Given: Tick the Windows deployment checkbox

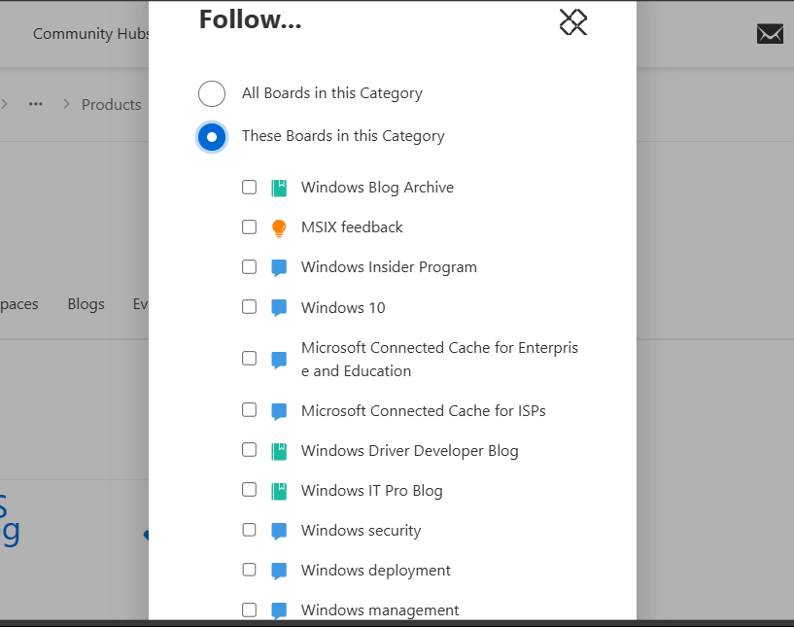Looking at the screenshot, I should (250, 570).
